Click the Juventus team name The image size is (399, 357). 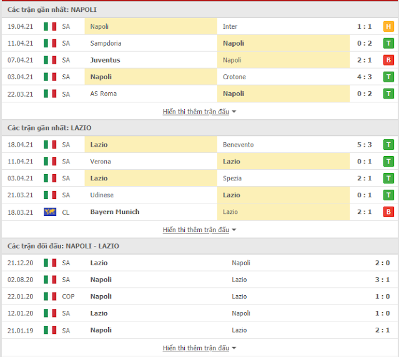[105, 61]
